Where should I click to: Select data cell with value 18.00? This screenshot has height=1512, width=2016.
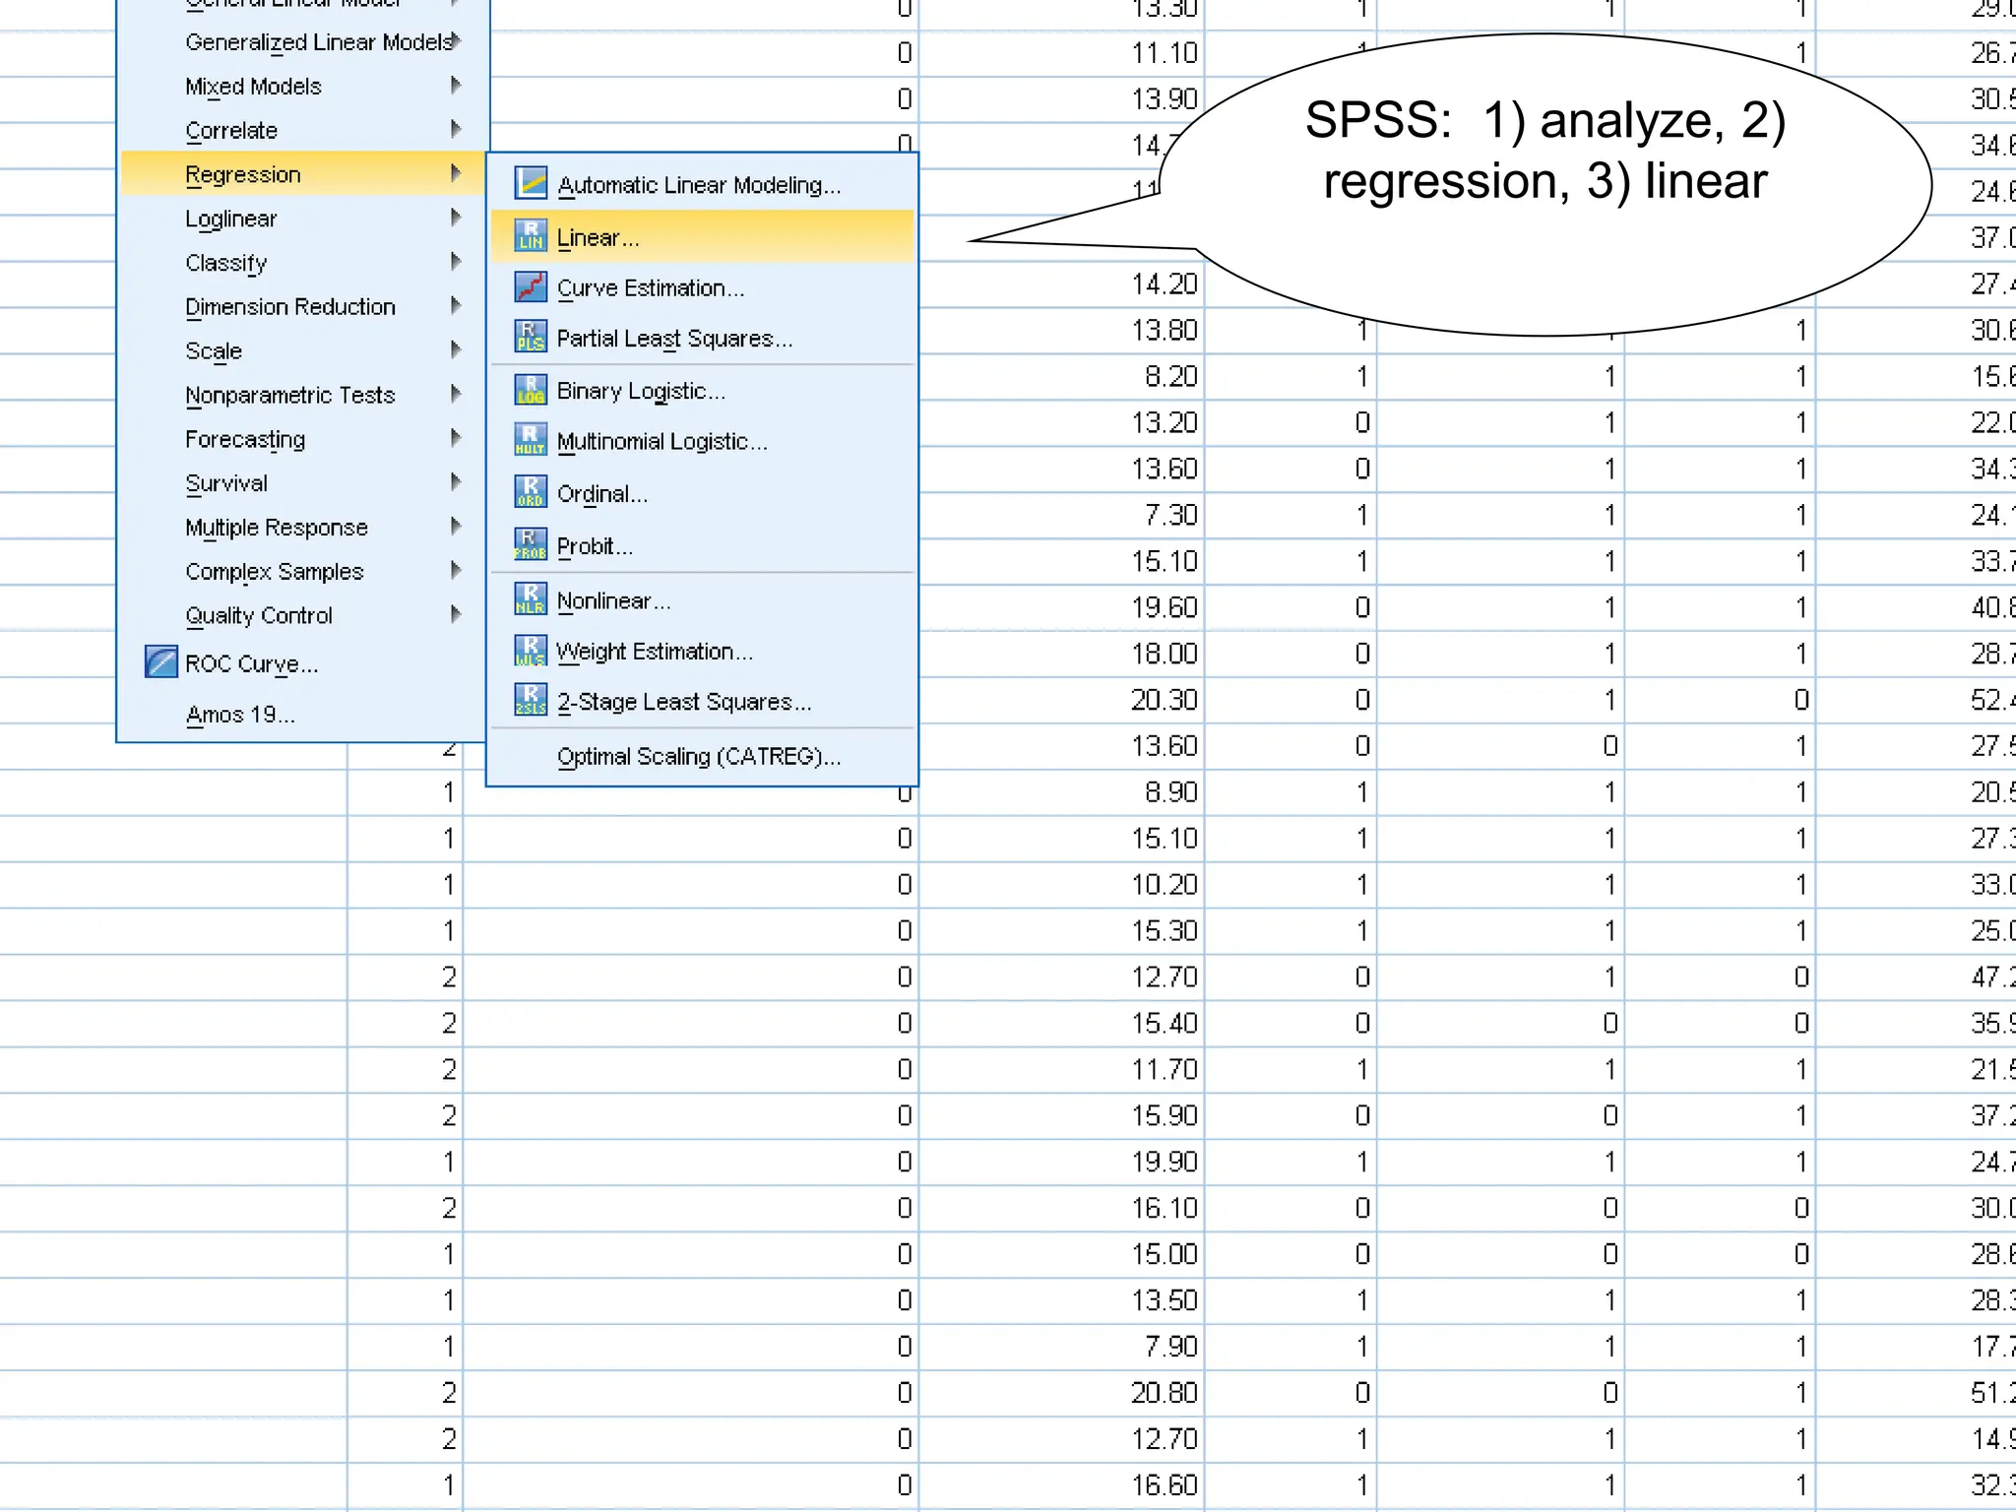[1062, 654]
